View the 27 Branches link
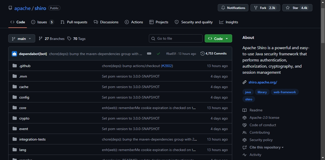This screenshot has width=325, height=160. pos(52,39)
